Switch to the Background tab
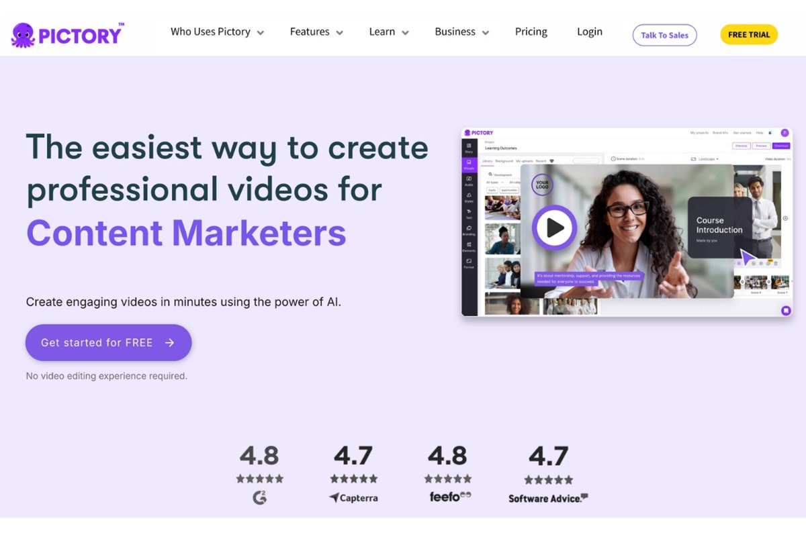The width and height of the screenshot is (806, 537). [x=504, y=161]
